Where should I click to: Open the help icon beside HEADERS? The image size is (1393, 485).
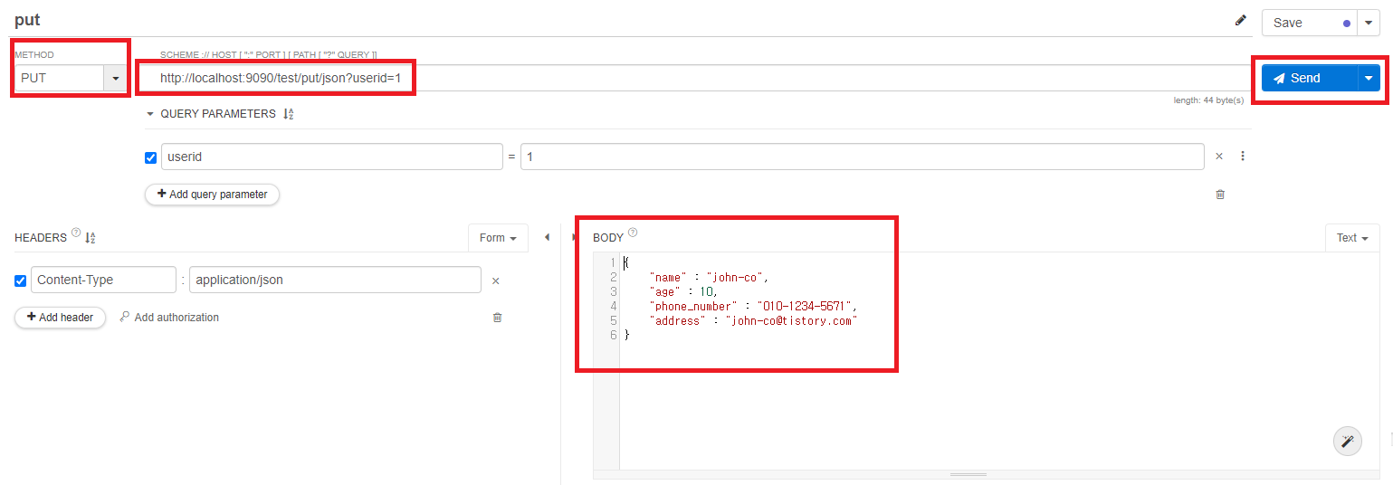click(76, 233)
